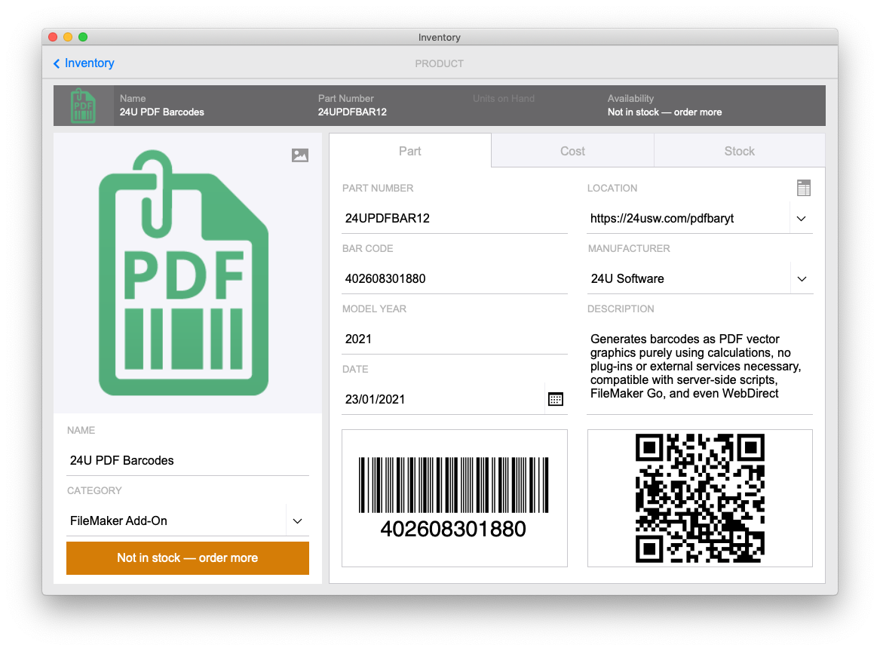The height and width of the screenshot is (651, 880).
Task: Close the window with red button
Action: point(53,37)
